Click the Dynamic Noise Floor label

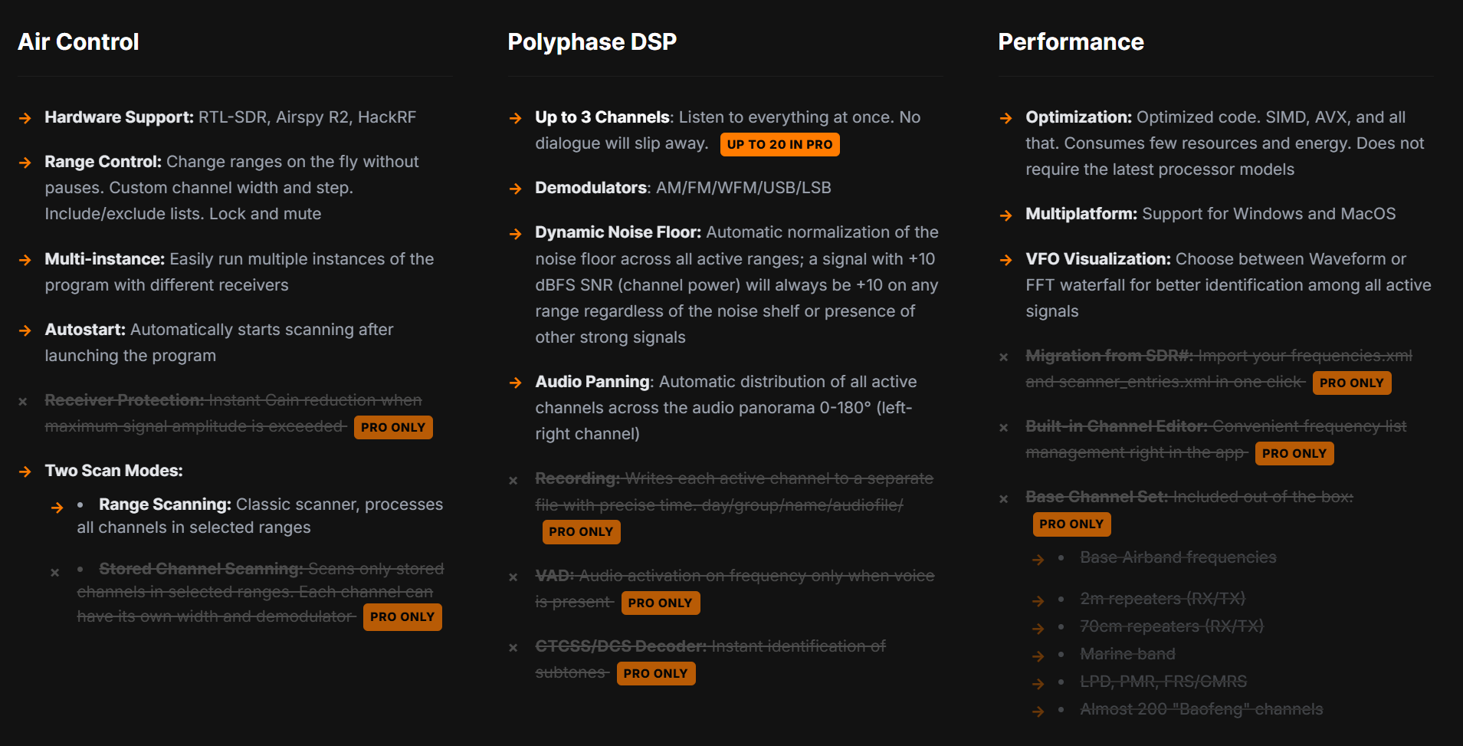618,232
